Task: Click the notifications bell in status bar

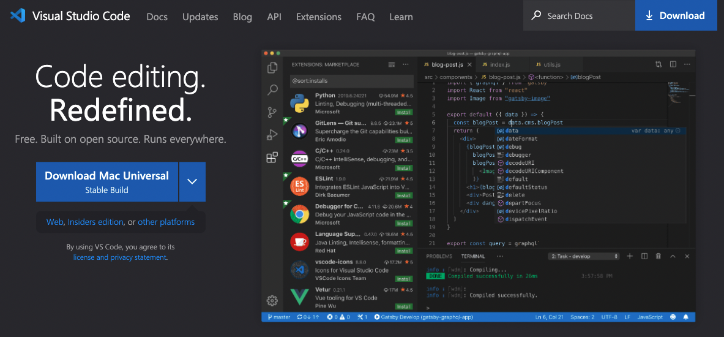Action: [685, 317]
